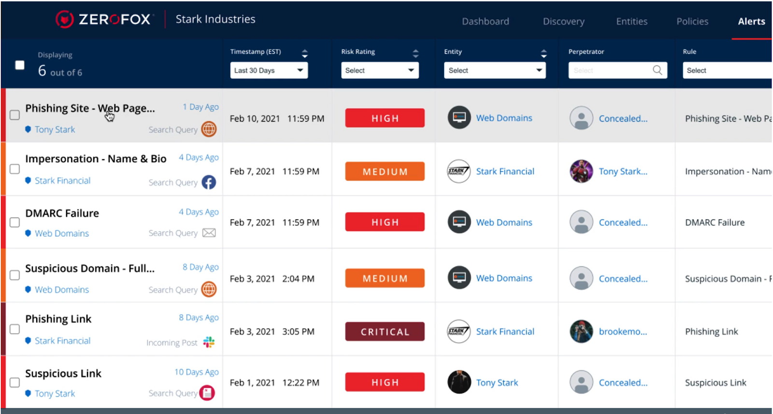
Task: Click the globe icon in Suspicious Domain row
Action: tap(209, 290)
